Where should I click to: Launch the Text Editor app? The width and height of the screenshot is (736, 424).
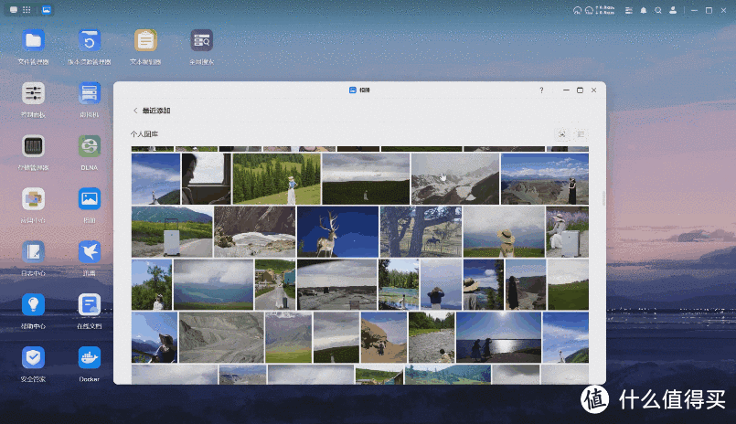144,41
